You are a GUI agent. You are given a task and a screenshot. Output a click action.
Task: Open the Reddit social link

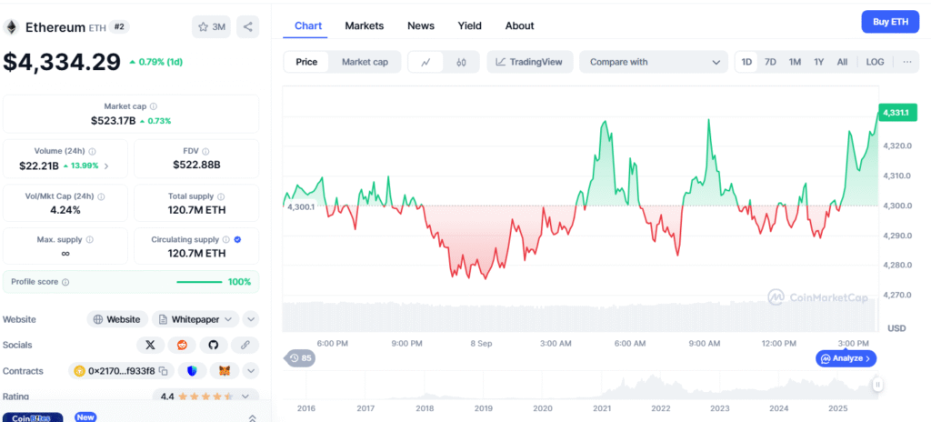click(182, 345)
